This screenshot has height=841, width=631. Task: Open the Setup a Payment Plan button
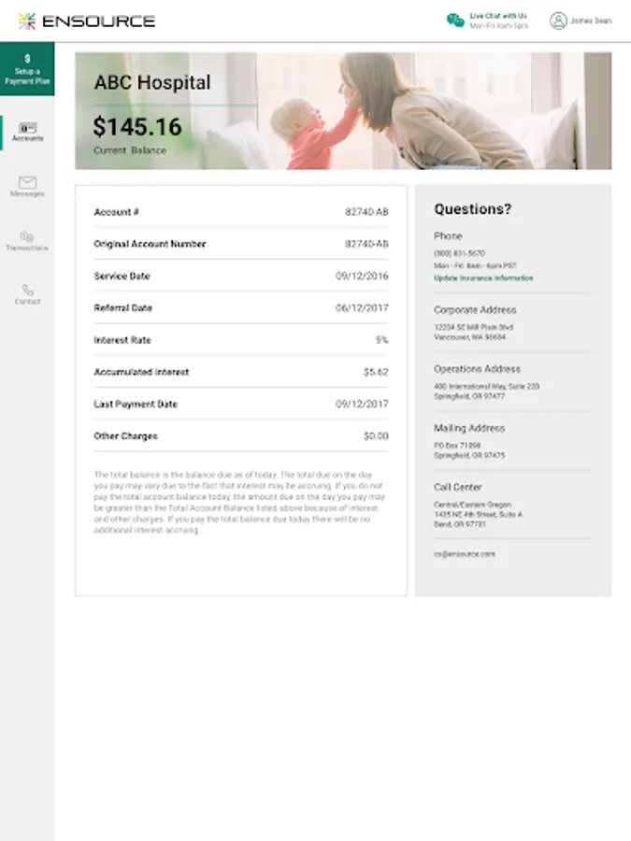point(27,68)
